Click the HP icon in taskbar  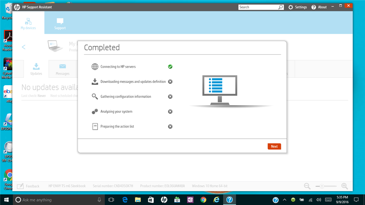pyautogui.click(x=164, y=200)
